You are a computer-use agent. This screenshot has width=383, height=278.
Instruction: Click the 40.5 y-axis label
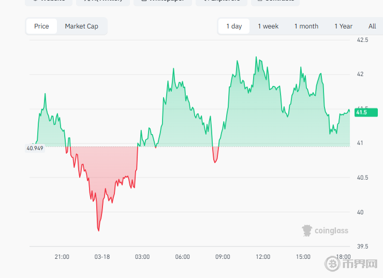click(x=362, y=178)
